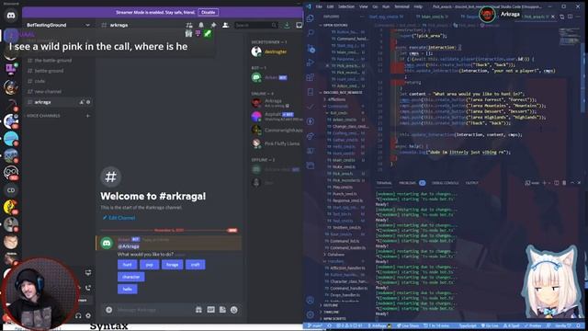
Task: Disable Streamer Mode in the purple banner
Action: click(209, 12)
